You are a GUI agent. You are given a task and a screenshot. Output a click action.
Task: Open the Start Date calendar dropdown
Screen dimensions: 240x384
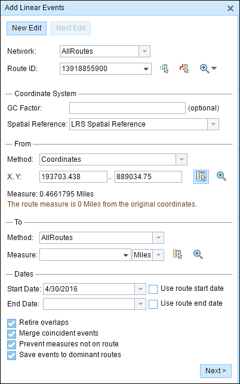(140, 289)
